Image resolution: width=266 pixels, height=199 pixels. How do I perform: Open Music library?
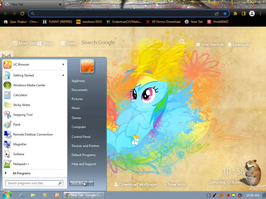coord(76,108)
